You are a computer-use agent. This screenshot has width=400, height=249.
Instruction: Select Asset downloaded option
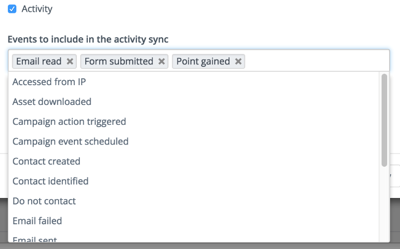(x=52, y=101)
